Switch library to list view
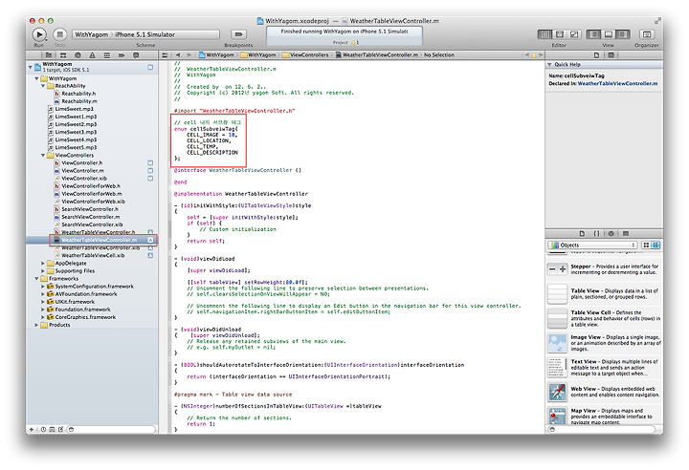The height and width of the screenshot is (470, 689). tap(656, 245)
